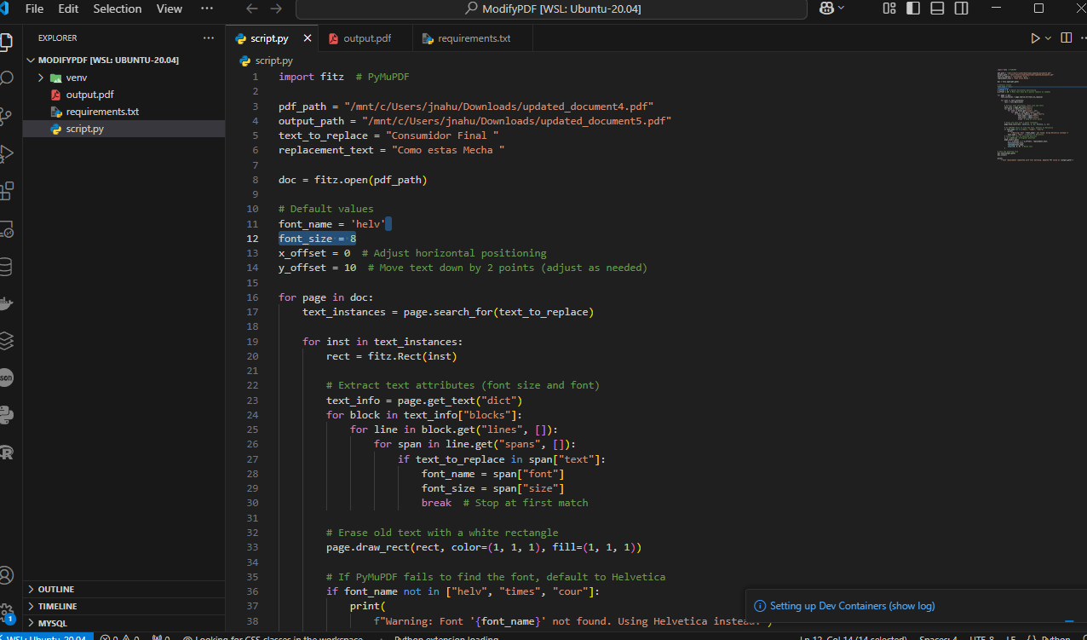Close the script.py tab
The height and width of the screenshot is (640, 1087).
pyautogui.click(x=308, y=38)
